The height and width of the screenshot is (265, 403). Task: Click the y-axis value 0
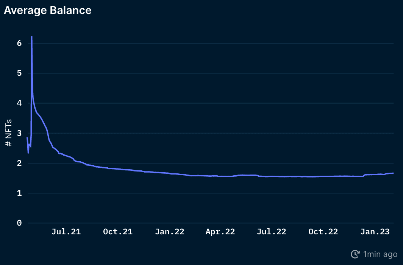(19, 223)
